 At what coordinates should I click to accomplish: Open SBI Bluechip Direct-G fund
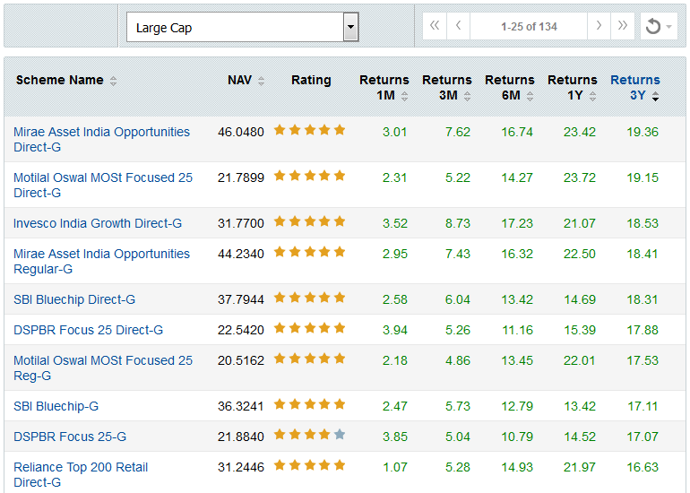click(x=74, y=299)
